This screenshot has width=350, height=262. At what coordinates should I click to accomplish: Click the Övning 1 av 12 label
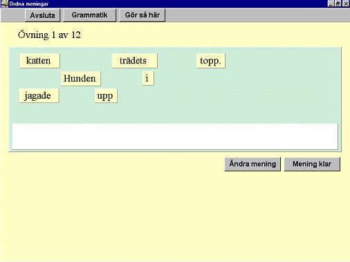[x=49, y=35]
